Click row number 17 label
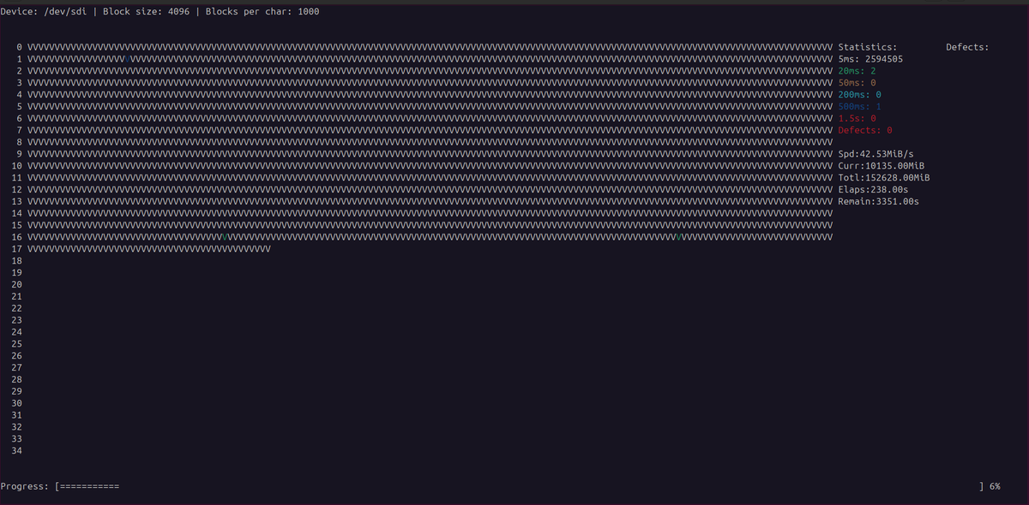Viewport: 1029px width, 505px height. [16, 249]
